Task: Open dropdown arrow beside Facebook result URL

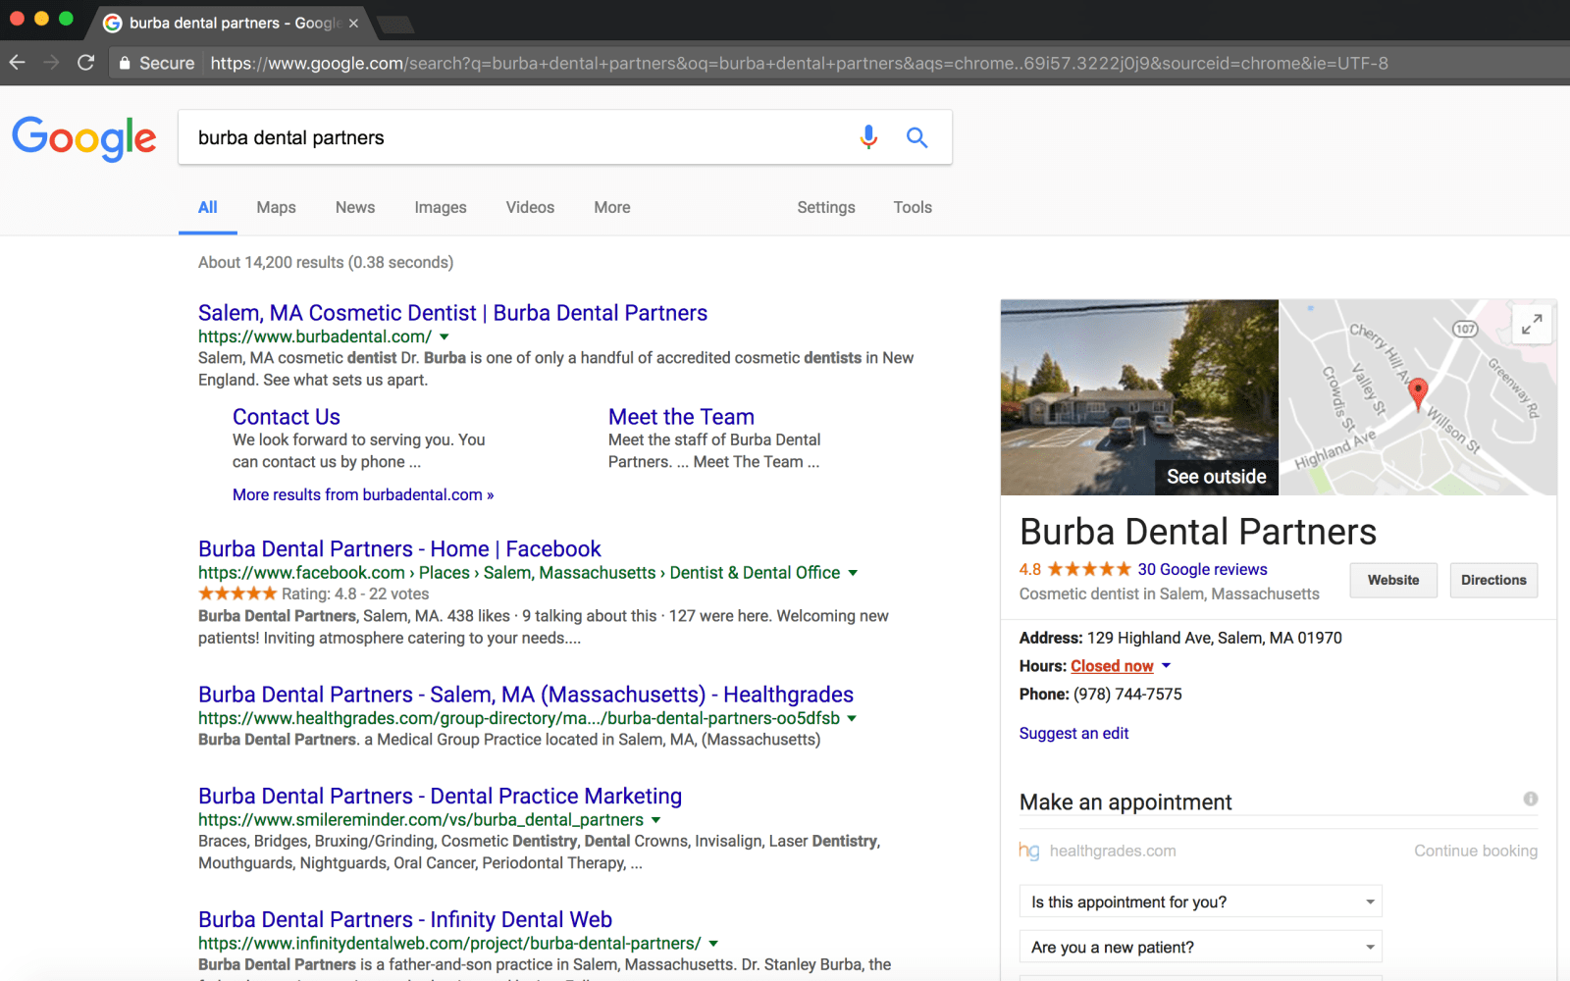Action: click(x=853, y=573)
